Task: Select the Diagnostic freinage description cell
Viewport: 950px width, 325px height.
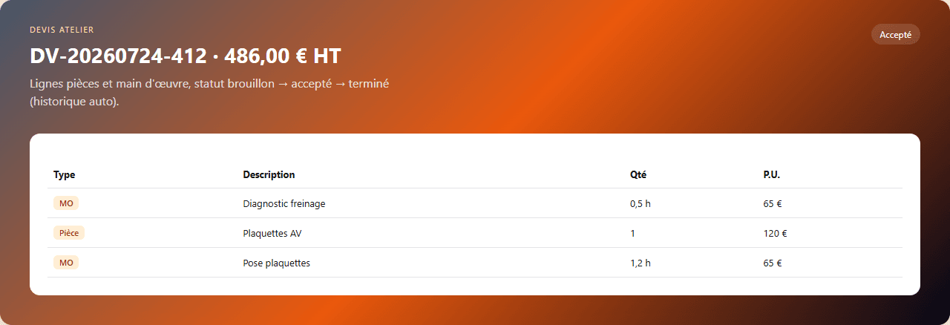Action: pos(284,203)
